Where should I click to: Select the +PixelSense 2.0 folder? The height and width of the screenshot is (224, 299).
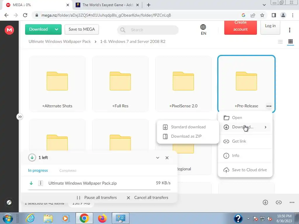pos(183,84)
